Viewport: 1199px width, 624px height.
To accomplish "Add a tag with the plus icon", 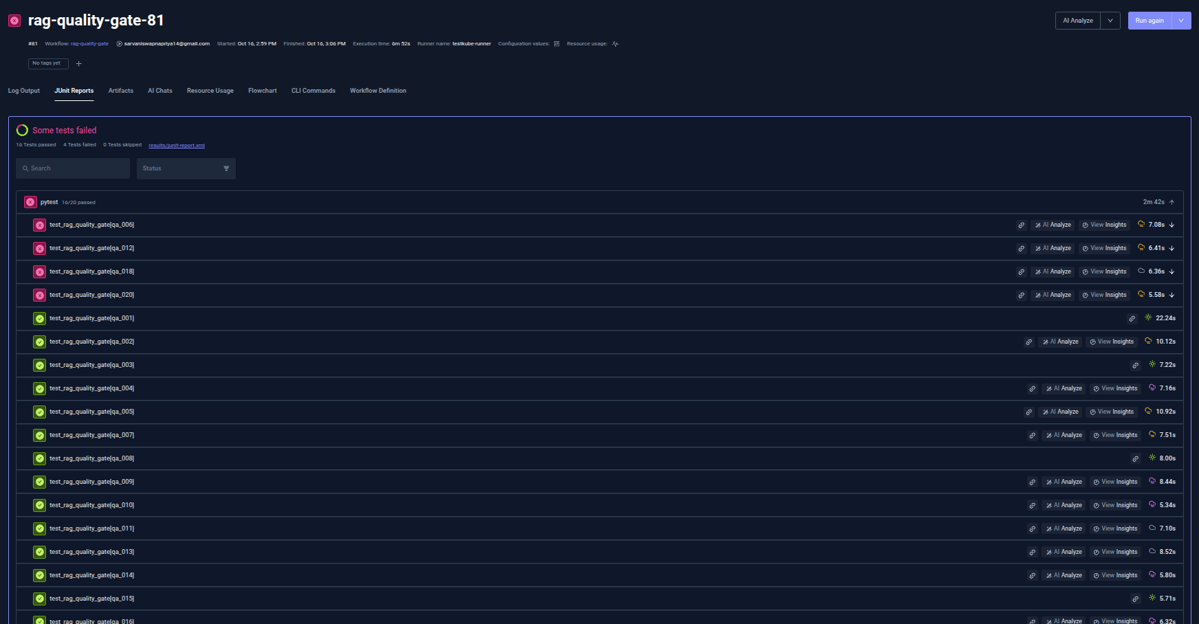I will (x=78, y=63).
